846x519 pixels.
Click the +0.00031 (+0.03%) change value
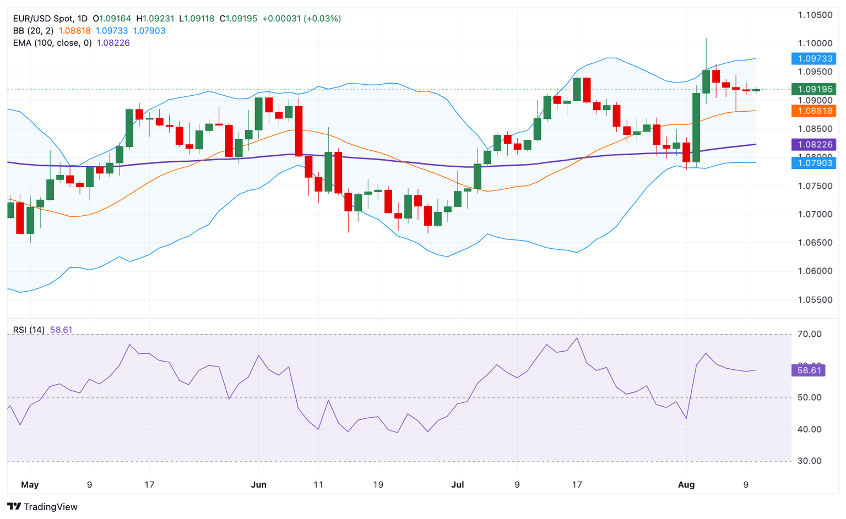pos(301,19)
